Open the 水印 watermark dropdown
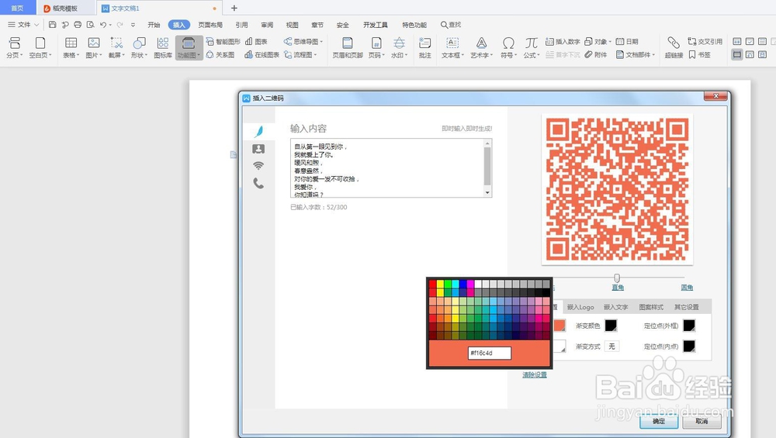The image size is (776, 438). [399, 47]
